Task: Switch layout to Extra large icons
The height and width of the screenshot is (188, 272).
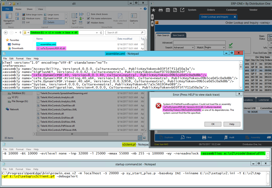Action: pyautogui.click(x=32, y=14)
